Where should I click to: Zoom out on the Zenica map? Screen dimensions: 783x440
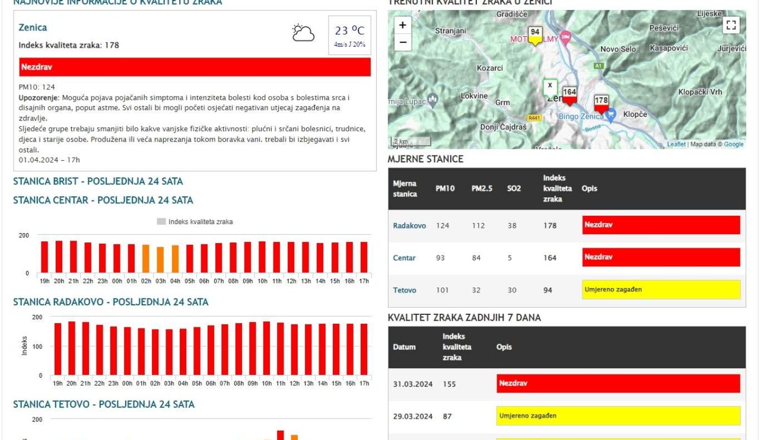pyautogui.click(x=403, y=42)
